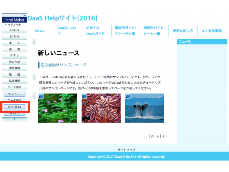Open the よくある質問 navigation tab
This screenshot has height=172, width=229.
point(211,31)
